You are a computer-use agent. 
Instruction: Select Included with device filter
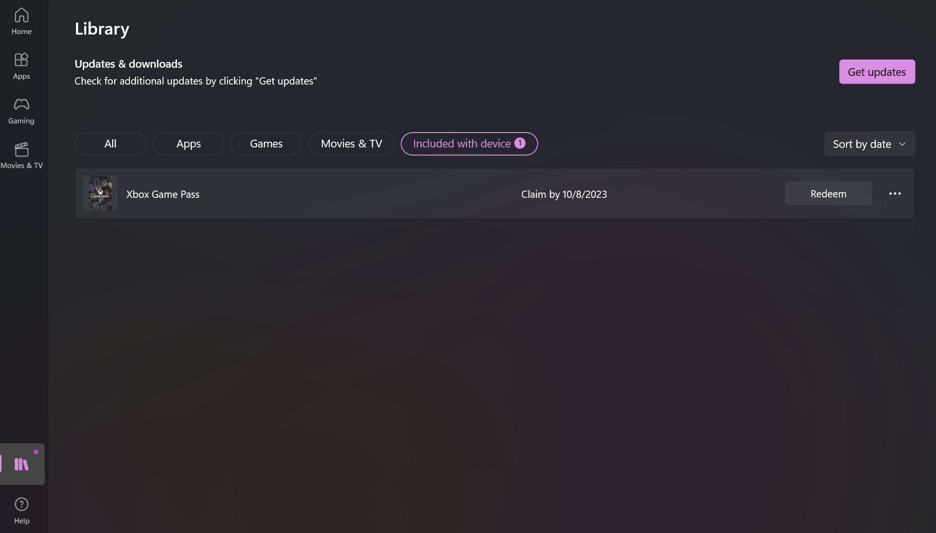[x=469, y=144]
